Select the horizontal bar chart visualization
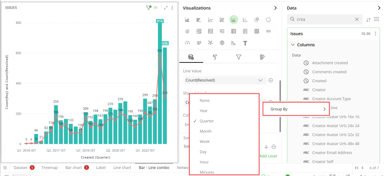Image resolution: width=384 pixels, height=176 pixels. (x=199, y=20)
